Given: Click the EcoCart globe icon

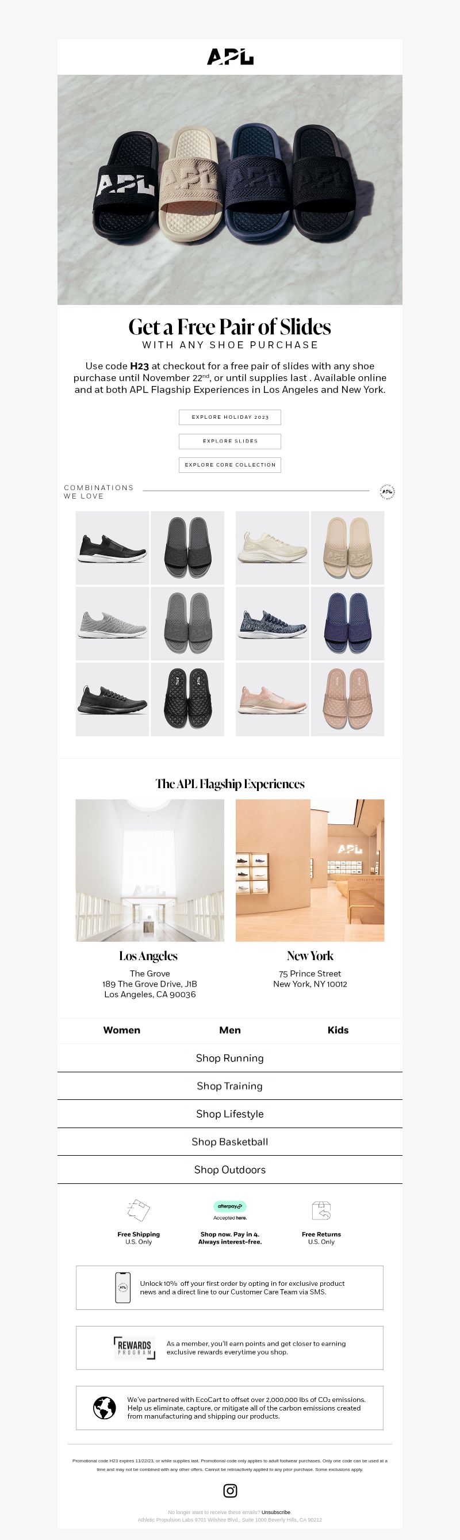Looking at the screenshot, I should click(105, 1407).
